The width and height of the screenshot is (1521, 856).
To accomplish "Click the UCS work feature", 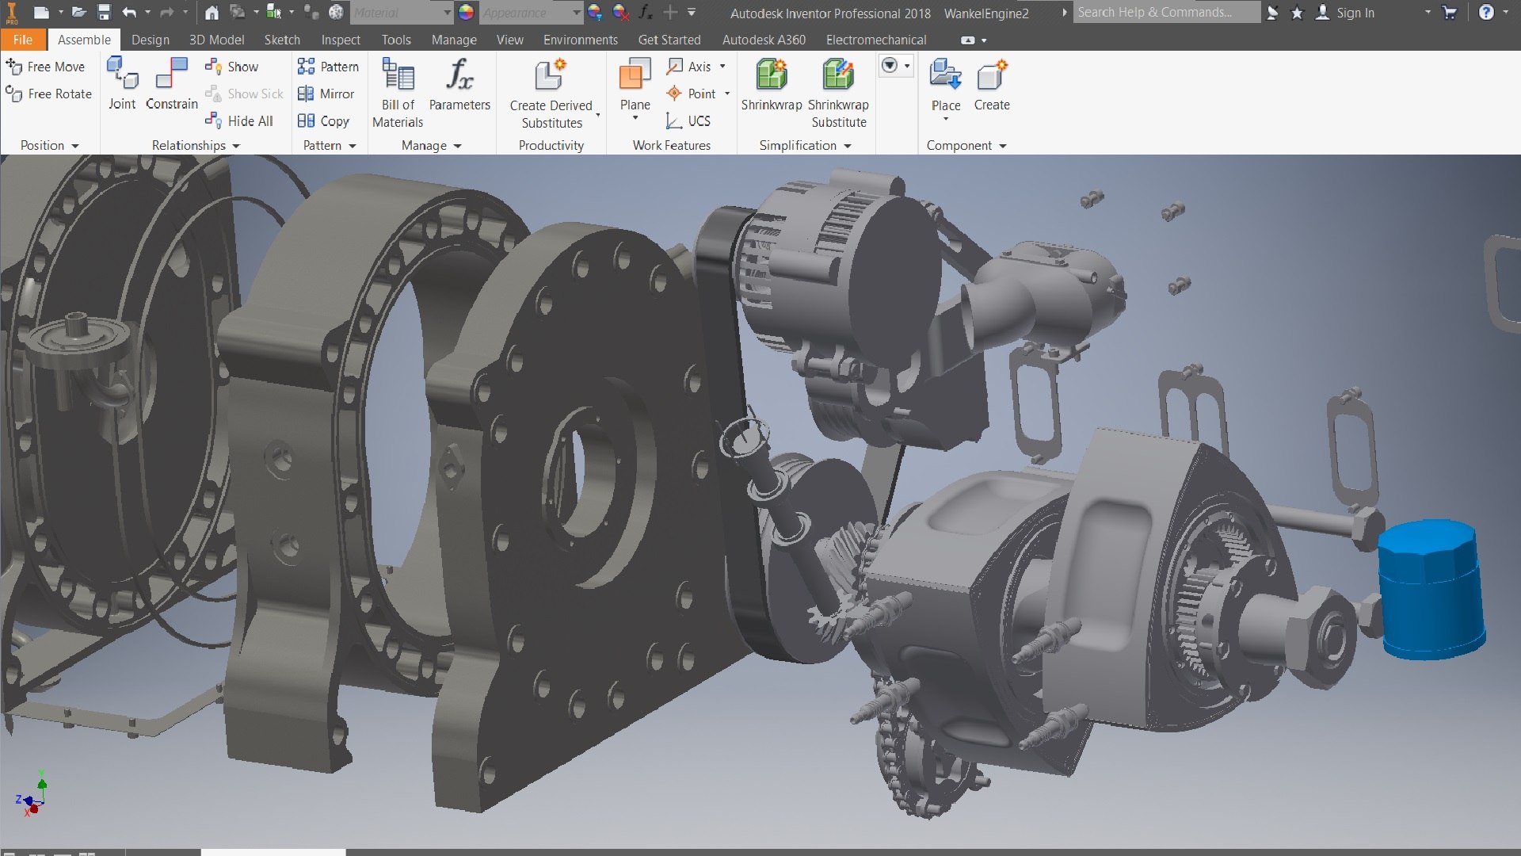I will pos(688,120).
